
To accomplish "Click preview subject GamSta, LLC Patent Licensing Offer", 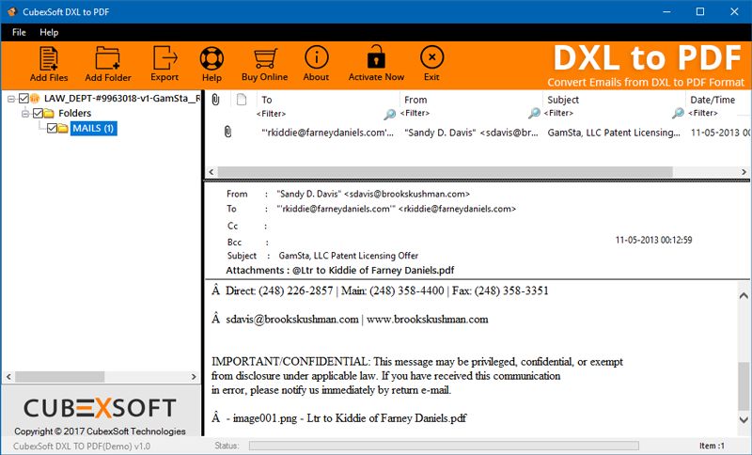I will 349,256.
